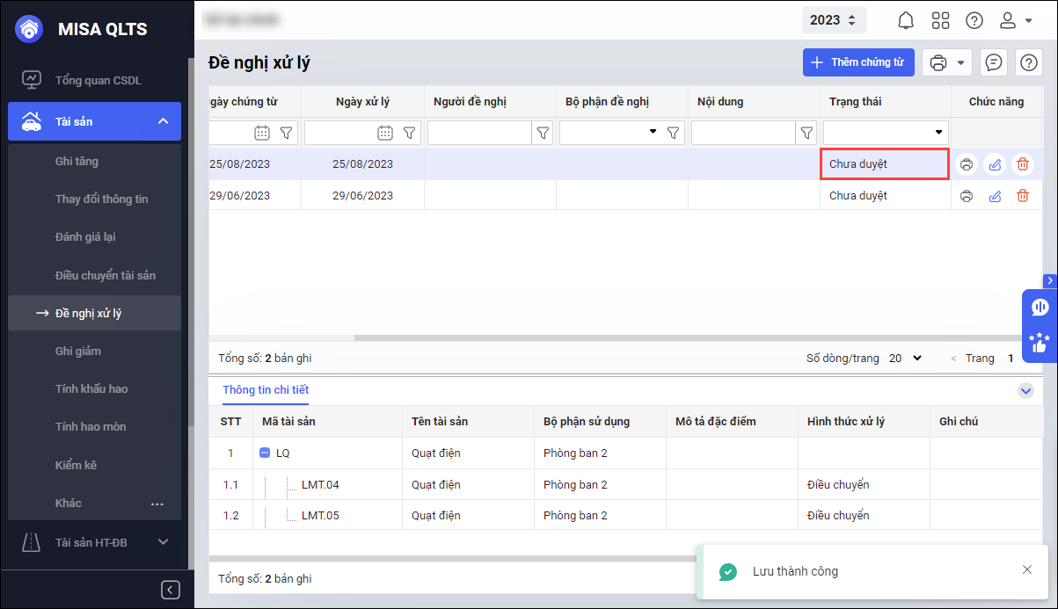
Task: Open calendar picker for Ngày xử lý filter
Action: (384, 133)
